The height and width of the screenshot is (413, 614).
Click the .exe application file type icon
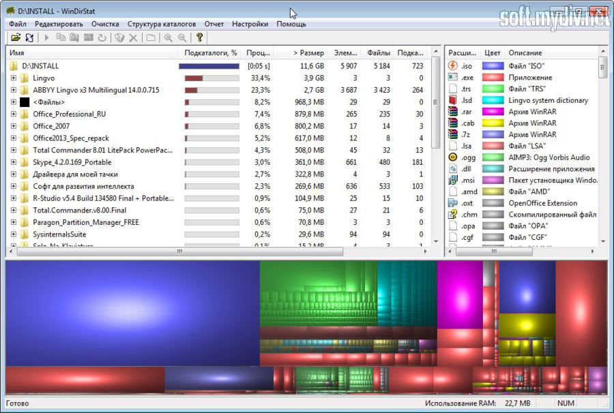[x=453, y=77]
